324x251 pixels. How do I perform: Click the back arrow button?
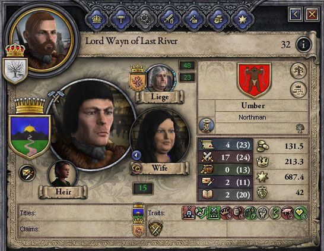[296, 14]
